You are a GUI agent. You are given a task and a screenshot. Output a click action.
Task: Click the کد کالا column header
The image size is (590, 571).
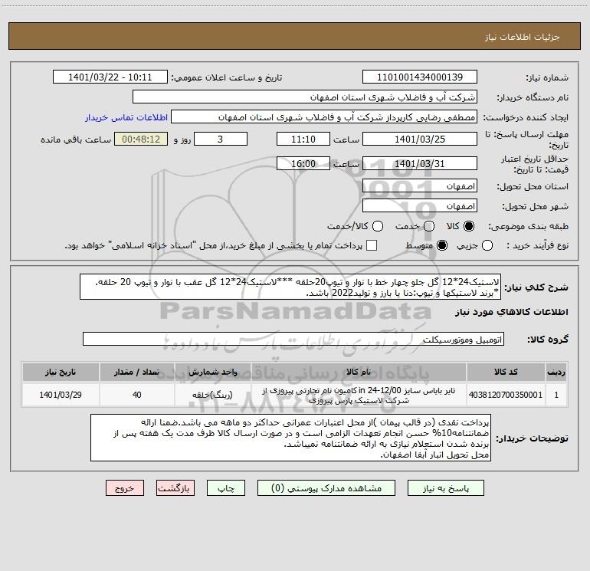coord(506,372)
